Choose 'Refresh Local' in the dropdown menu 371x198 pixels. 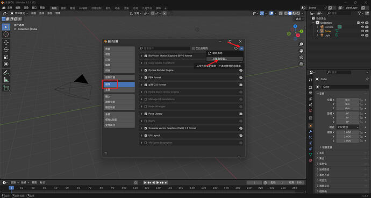click(225, 53)
